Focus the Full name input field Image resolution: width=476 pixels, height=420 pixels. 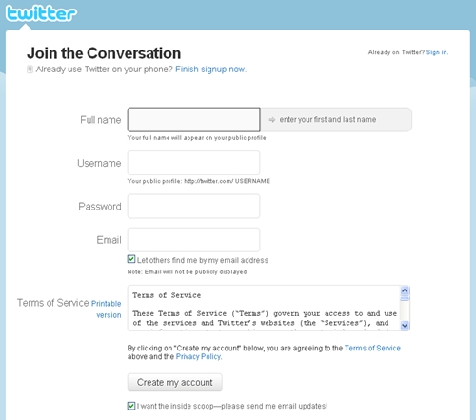[194, 120]
